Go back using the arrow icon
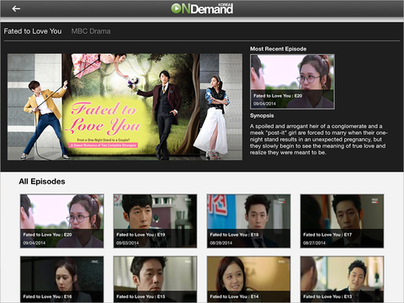Viewport: 404px width, 303px height. [x=16, y=9]
